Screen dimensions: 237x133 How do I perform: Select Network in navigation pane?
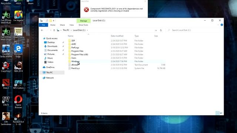coord(50,78)
